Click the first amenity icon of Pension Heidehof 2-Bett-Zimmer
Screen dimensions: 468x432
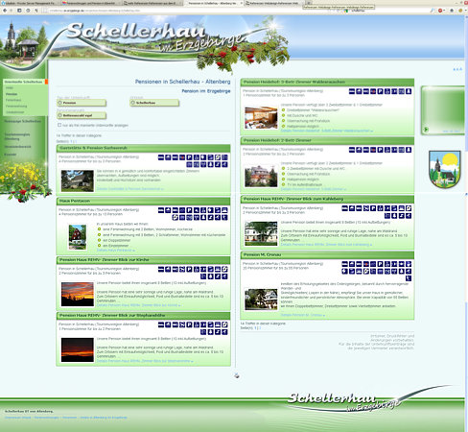(x=352, y=150)
